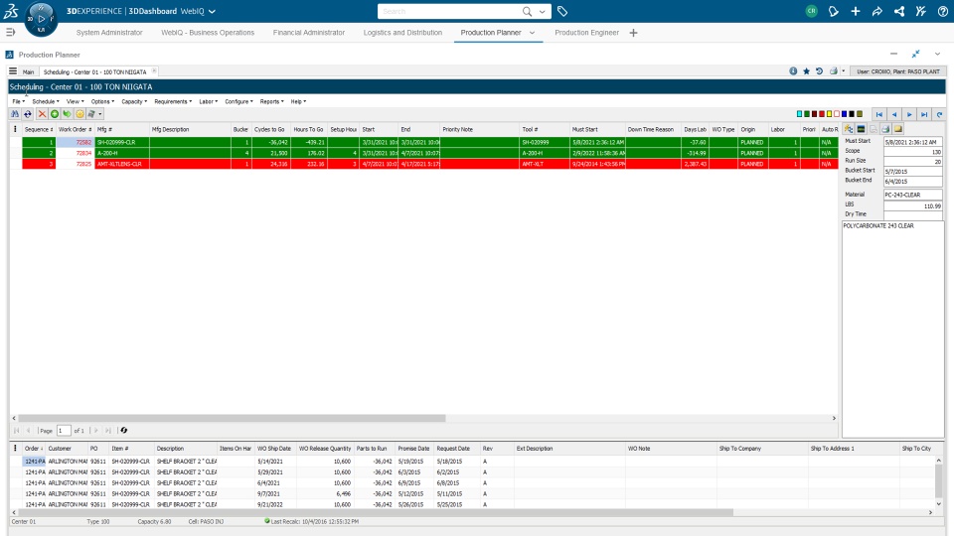The image size is (954, 536).
Task: Switch to the Main tab
Action: coord(28,71)
